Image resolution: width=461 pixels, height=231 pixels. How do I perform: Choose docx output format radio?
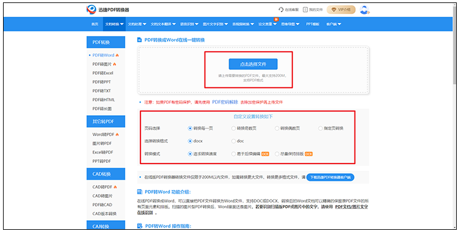click(190, 141)
